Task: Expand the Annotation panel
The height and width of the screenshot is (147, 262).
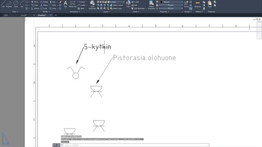Action: coord(75,12)
